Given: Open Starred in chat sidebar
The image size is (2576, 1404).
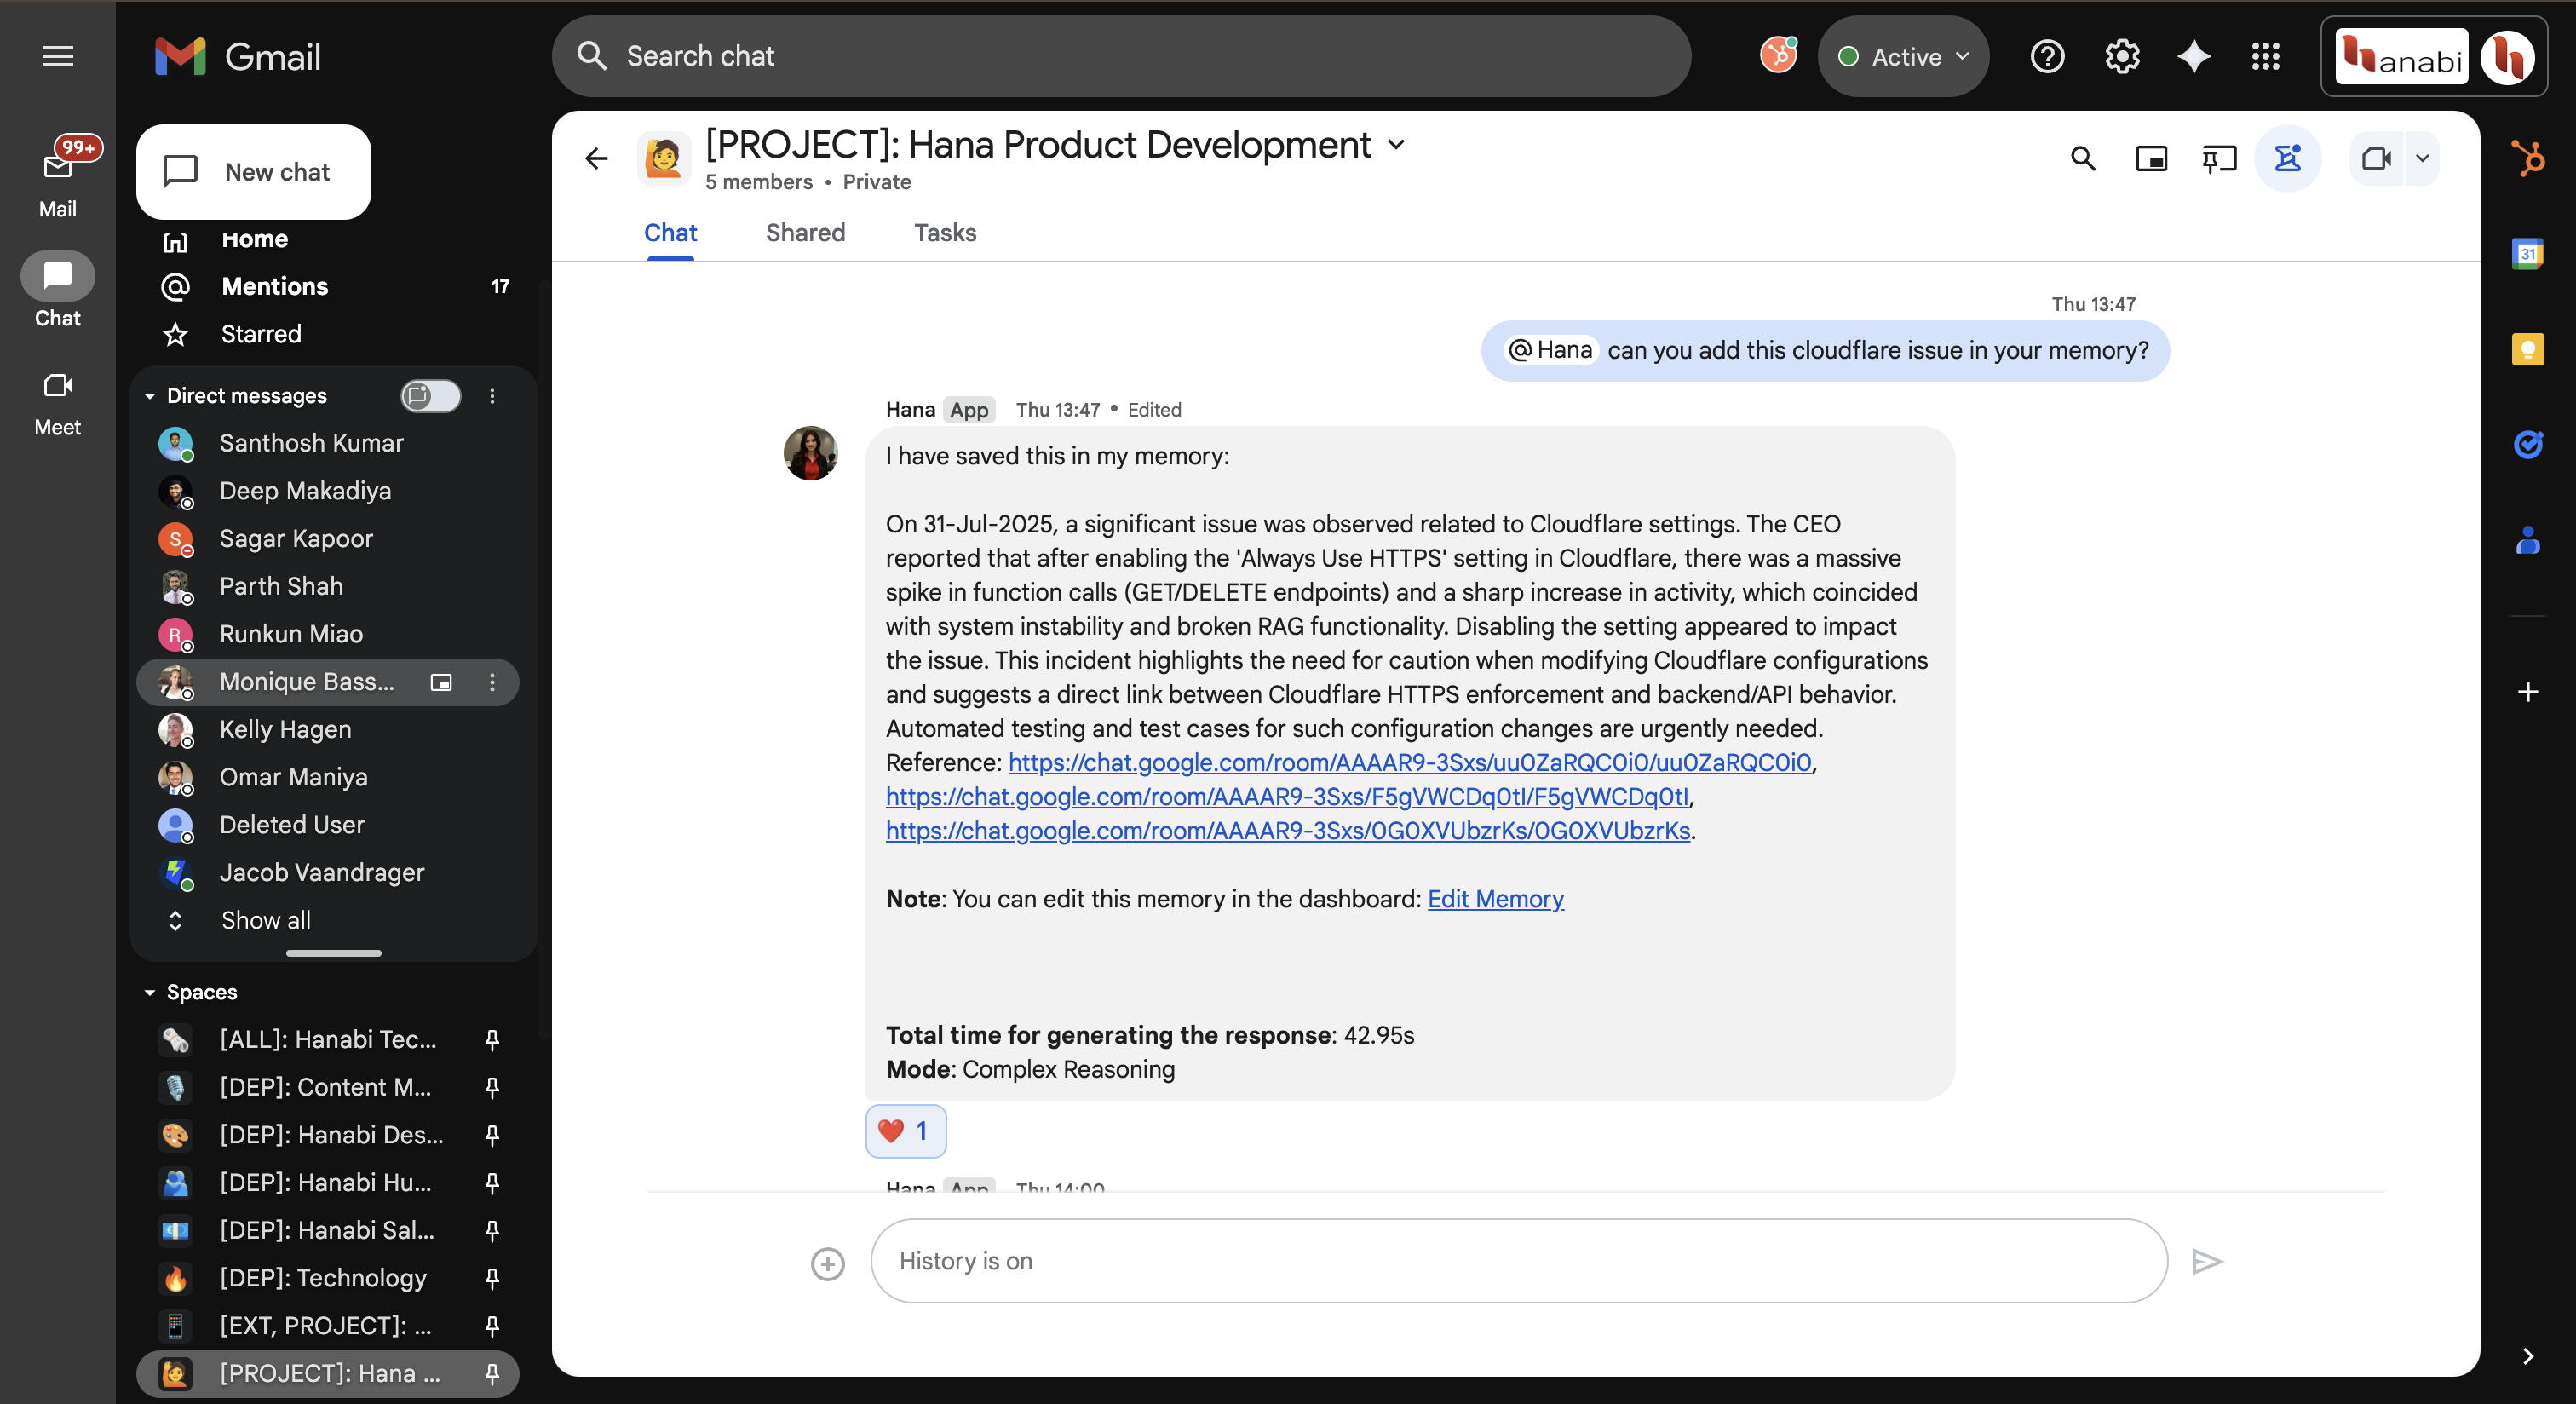Looking at the screenshot, I should pos(260,334).
